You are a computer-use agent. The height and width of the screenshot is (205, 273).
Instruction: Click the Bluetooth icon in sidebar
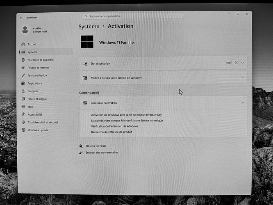pyautogui.click(x=23, y=60)
